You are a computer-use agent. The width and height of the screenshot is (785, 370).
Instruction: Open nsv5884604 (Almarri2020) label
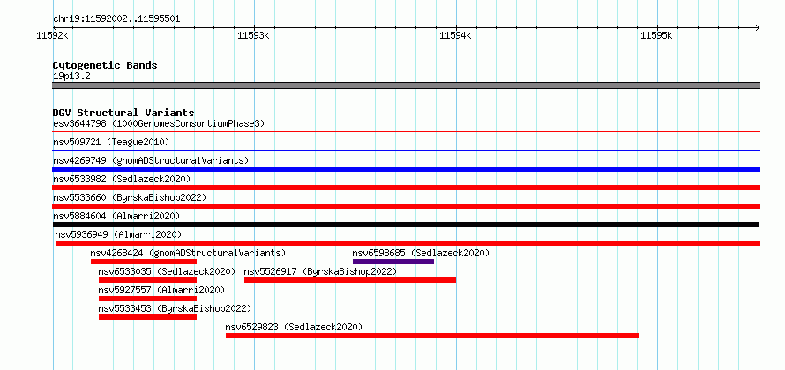coord(116,216)
